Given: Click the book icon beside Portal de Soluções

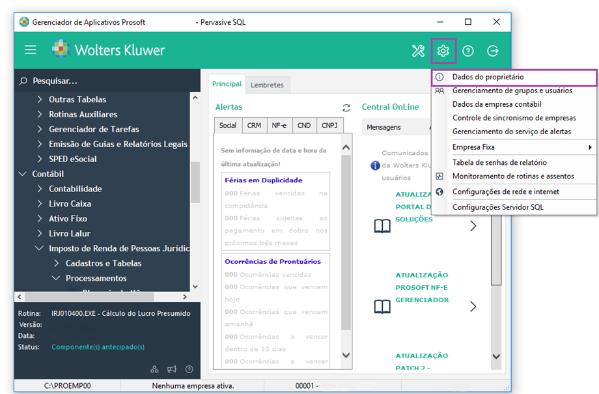Looking at the screenshot, I should point(382,226).
